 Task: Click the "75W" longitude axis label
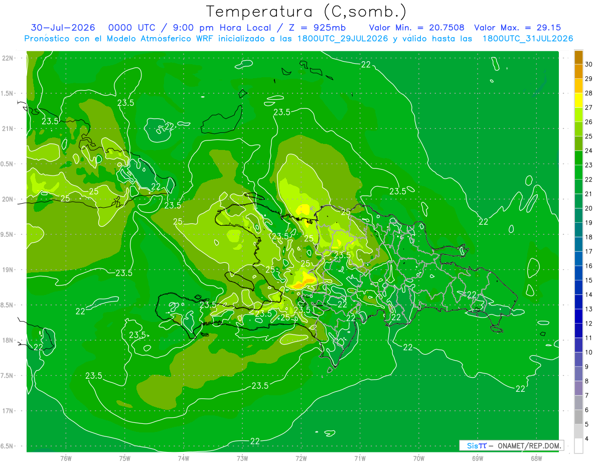125,458
